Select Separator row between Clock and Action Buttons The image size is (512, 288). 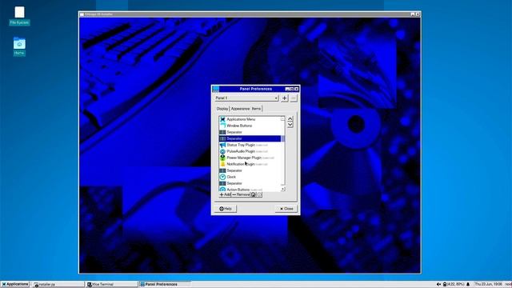(250, 183)
